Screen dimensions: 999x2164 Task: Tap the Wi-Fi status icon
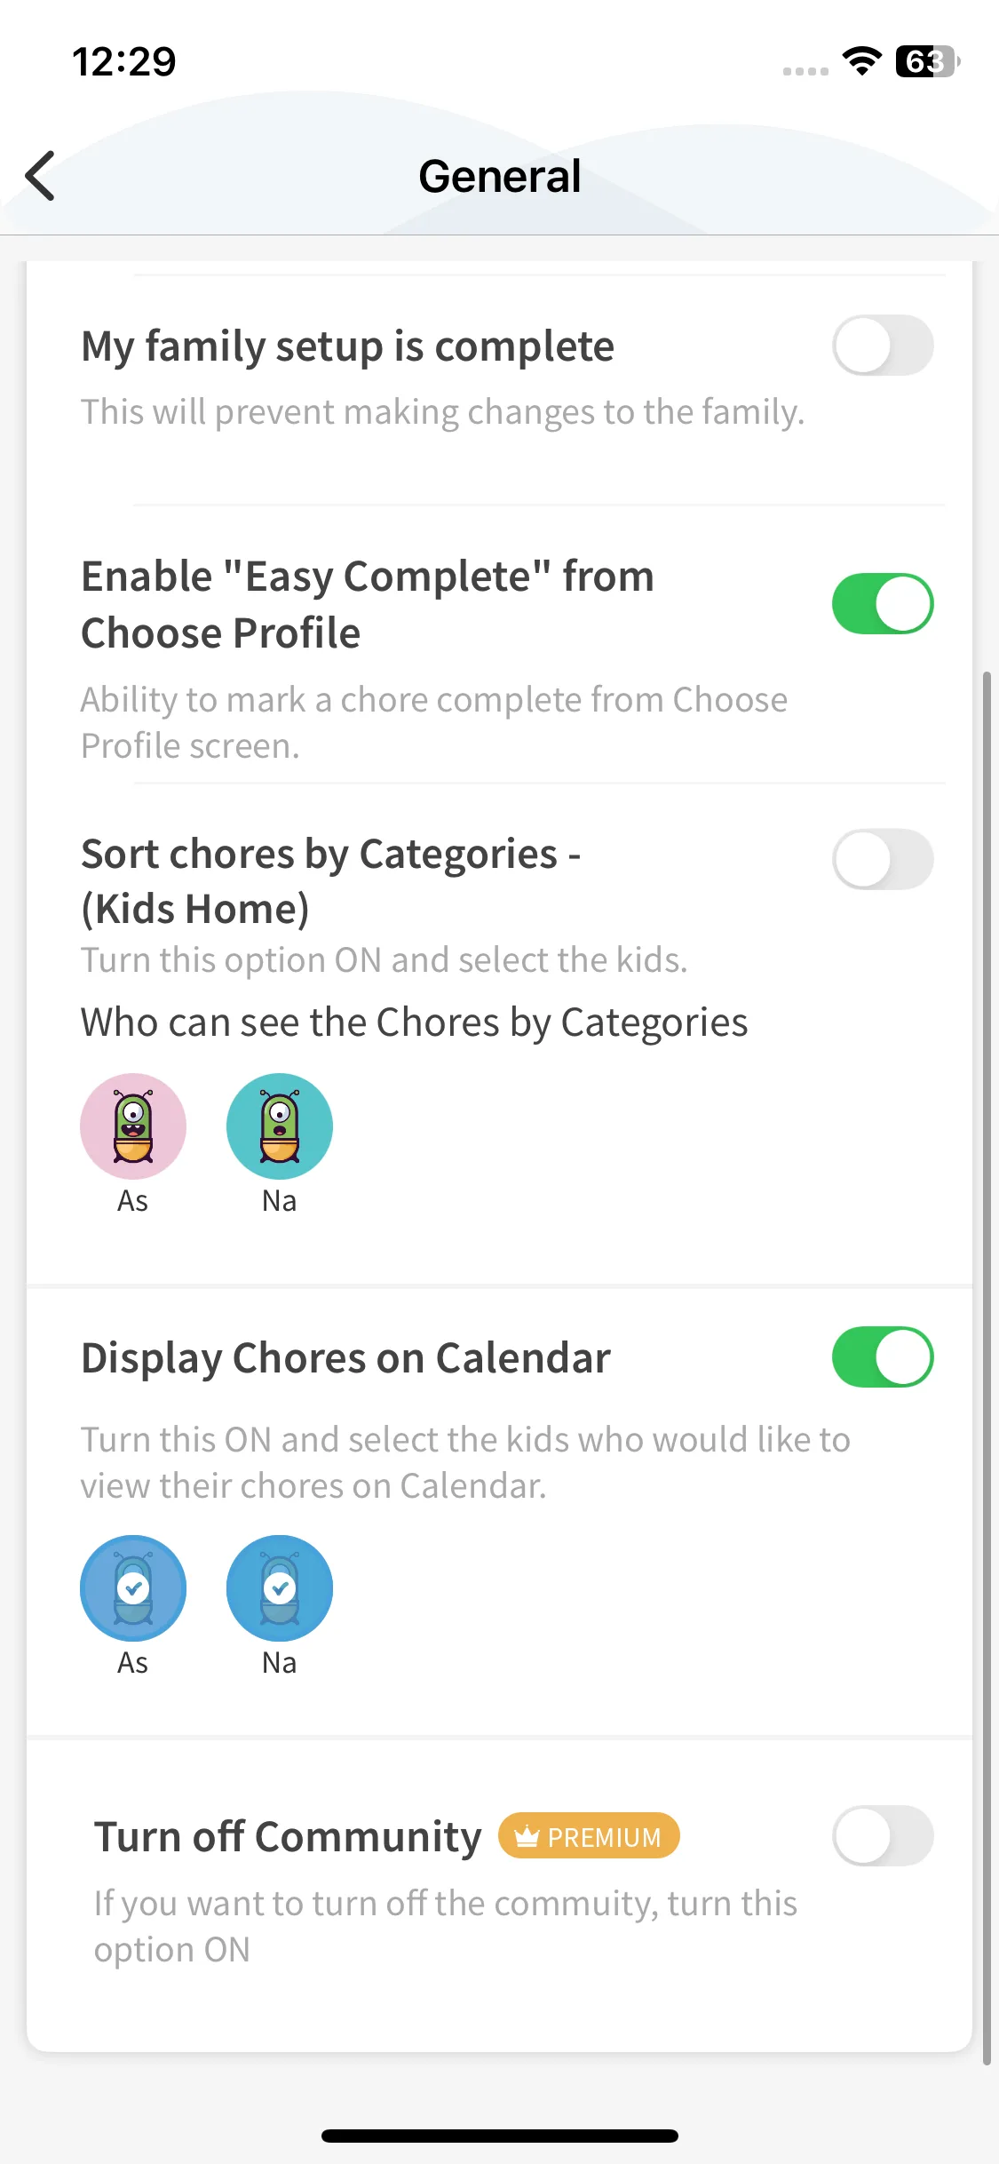[861, 61]
